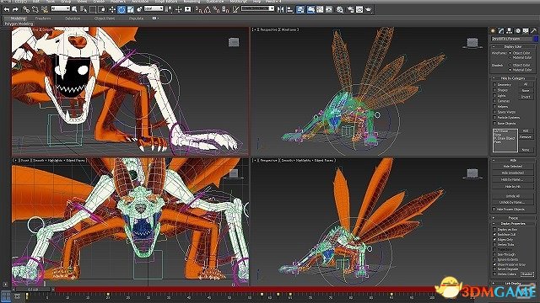Toggle the Window/Crossing selection icon

(x=101, y=9)
